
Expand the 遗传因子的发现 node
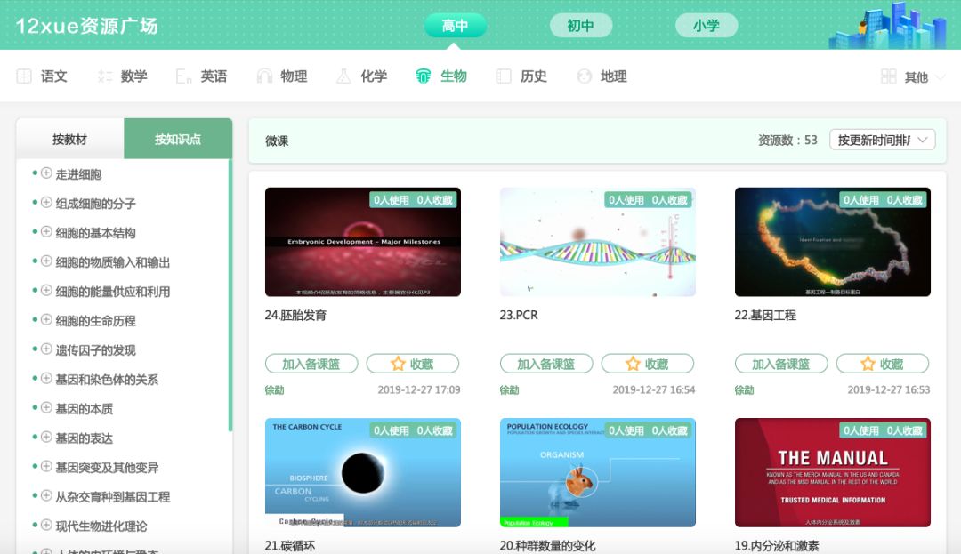tap(46, 349)
